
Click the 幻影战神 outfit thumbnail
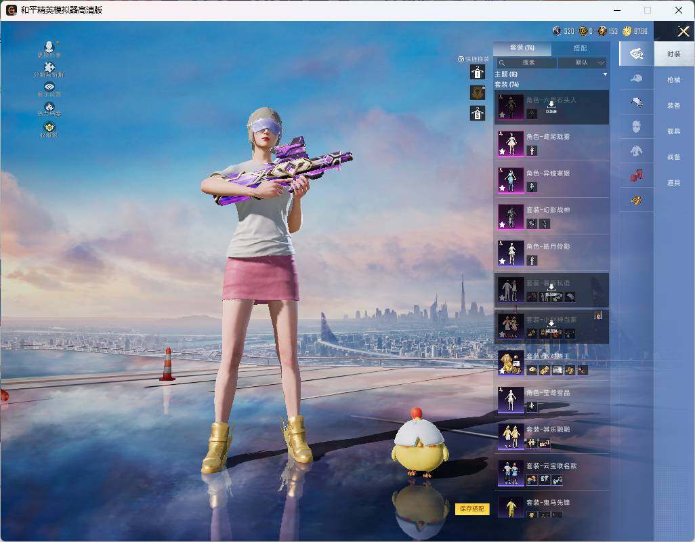click(x=511, y=217)
